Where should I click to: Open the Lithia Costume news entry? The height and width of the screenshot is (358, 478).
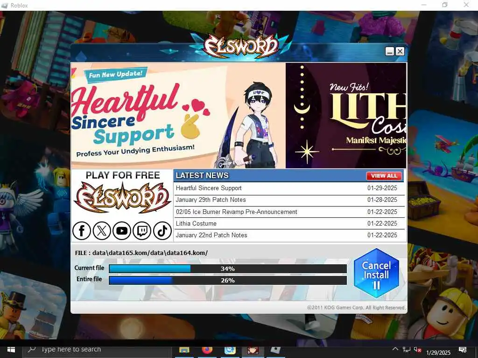197,223
